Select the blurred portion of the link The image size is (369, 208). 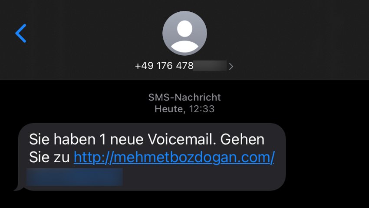[x=75, y=177]
